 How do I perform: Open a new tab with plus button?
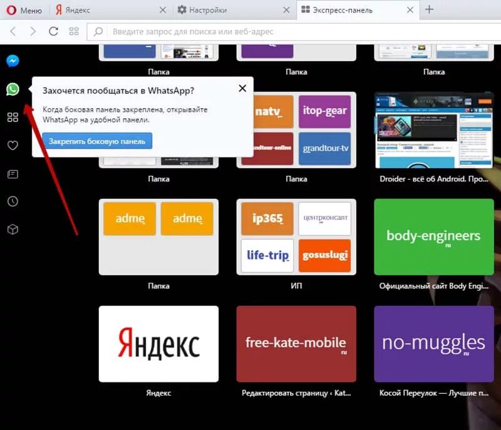pos(429,9)
